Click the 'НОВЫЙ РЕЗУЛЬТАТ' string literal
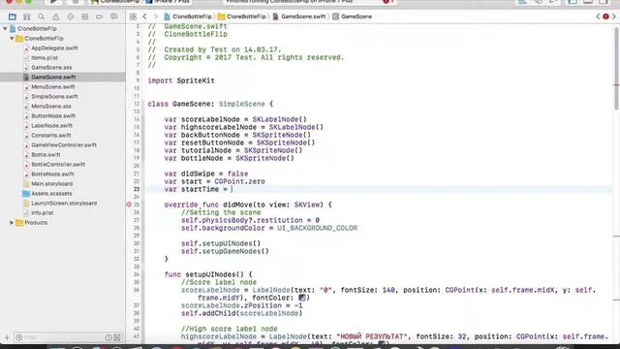Viewport: 620px width, 349px height. pos(372,336)
